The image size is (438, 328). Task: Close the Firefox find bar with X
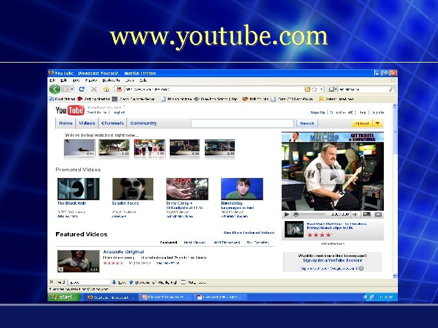(51, 282)
